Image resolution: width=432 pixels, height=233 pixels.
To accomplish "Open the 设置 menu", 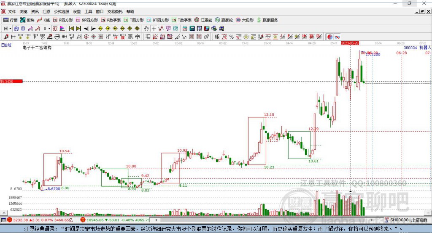I will click(77, 11).
